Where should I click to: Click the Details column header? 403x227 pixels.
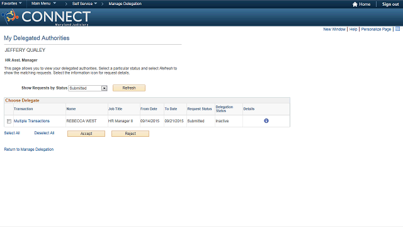249,109
